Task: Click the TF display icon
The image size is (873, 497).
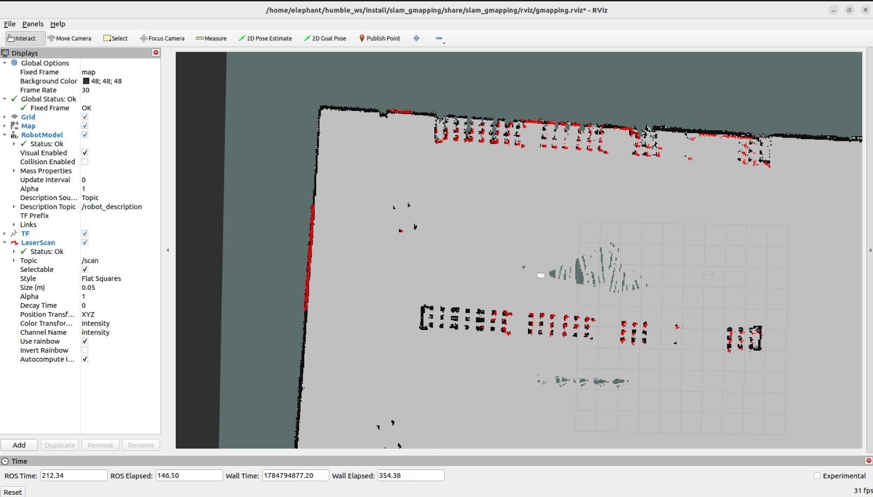Action: [15, 234]
